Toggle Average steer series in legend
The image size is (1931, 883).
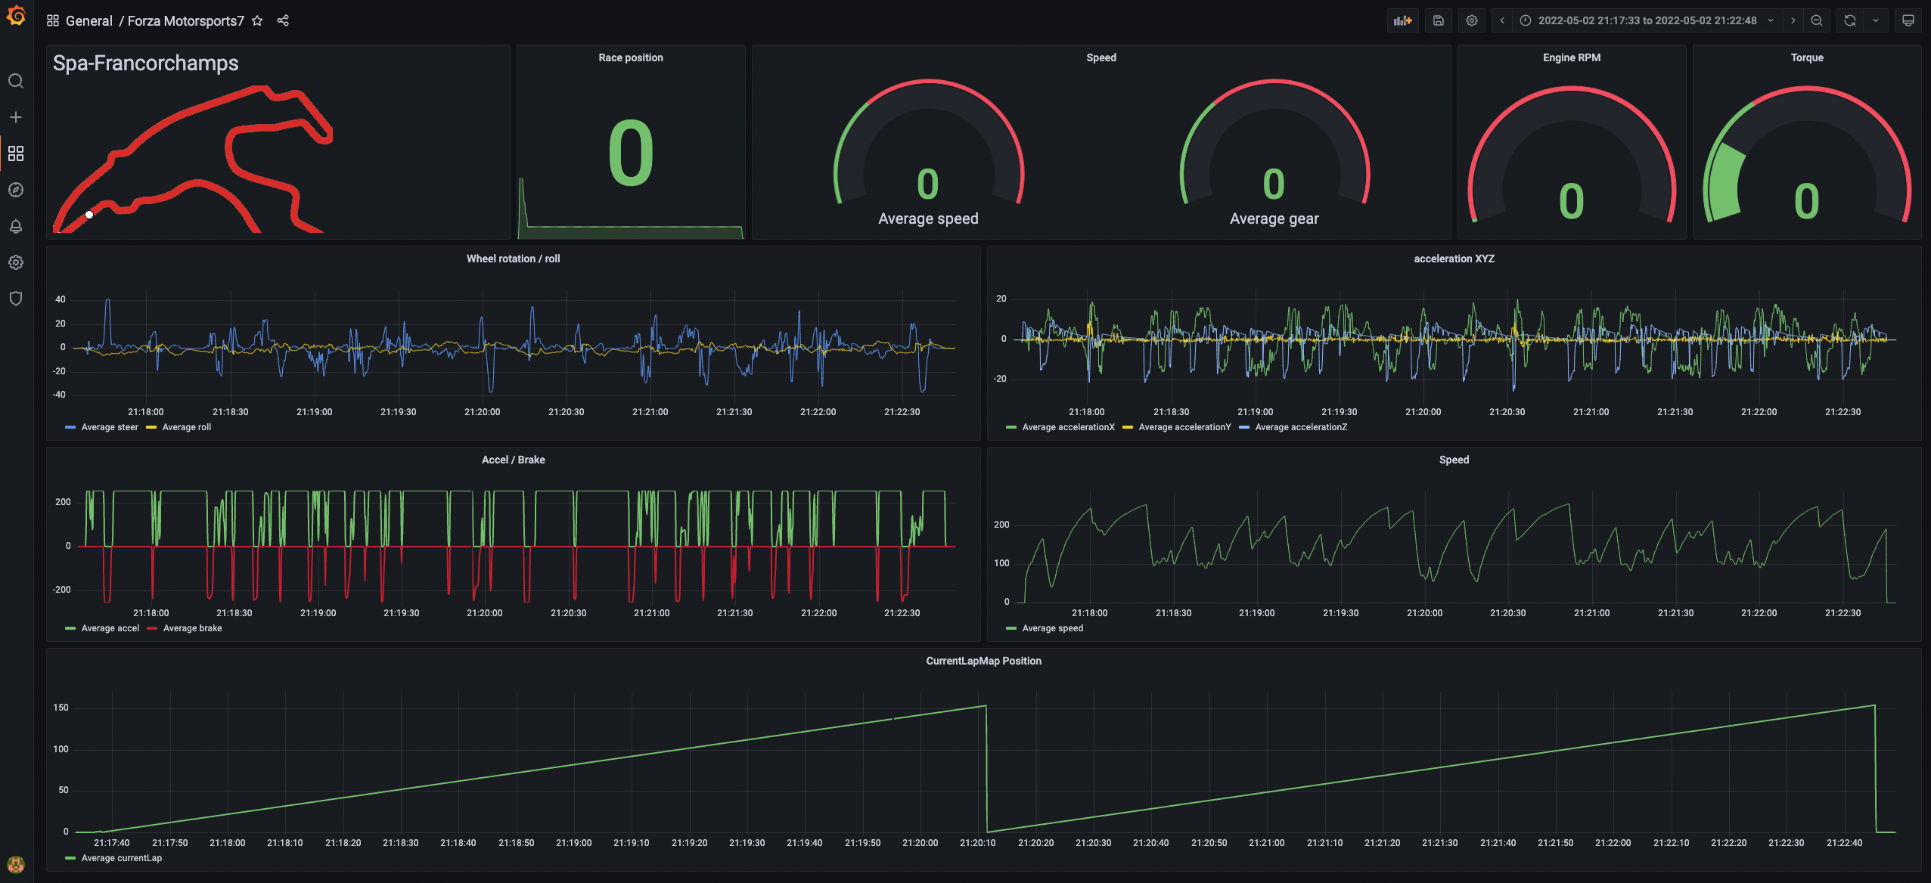click(x=110, y=427)
